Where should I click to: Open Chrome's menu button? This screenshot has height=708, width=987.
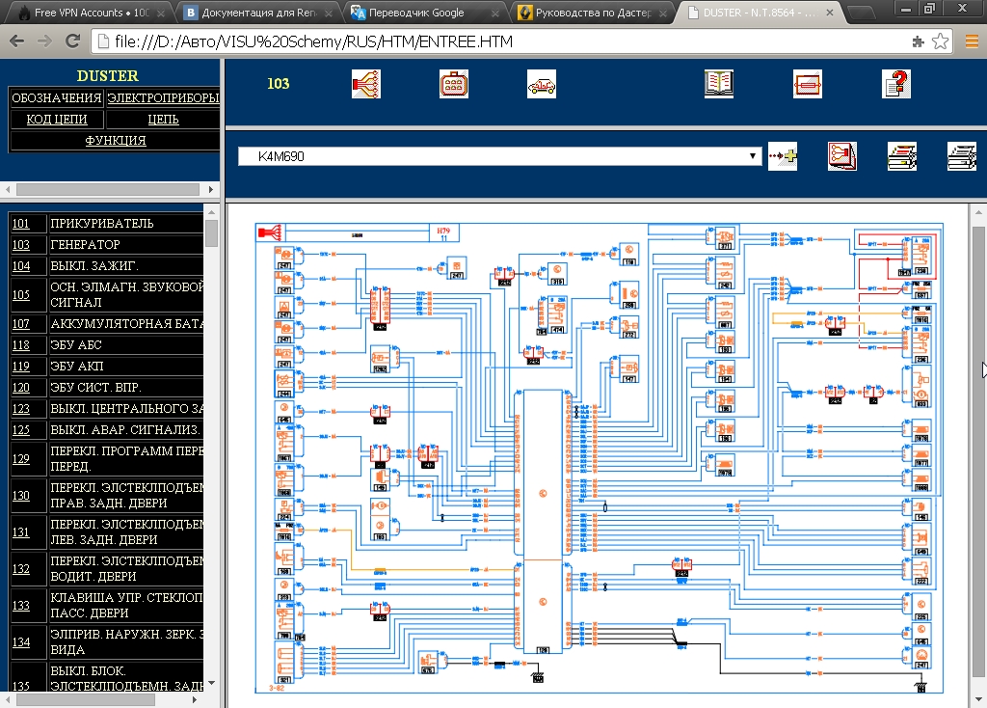tap(970, 42)
